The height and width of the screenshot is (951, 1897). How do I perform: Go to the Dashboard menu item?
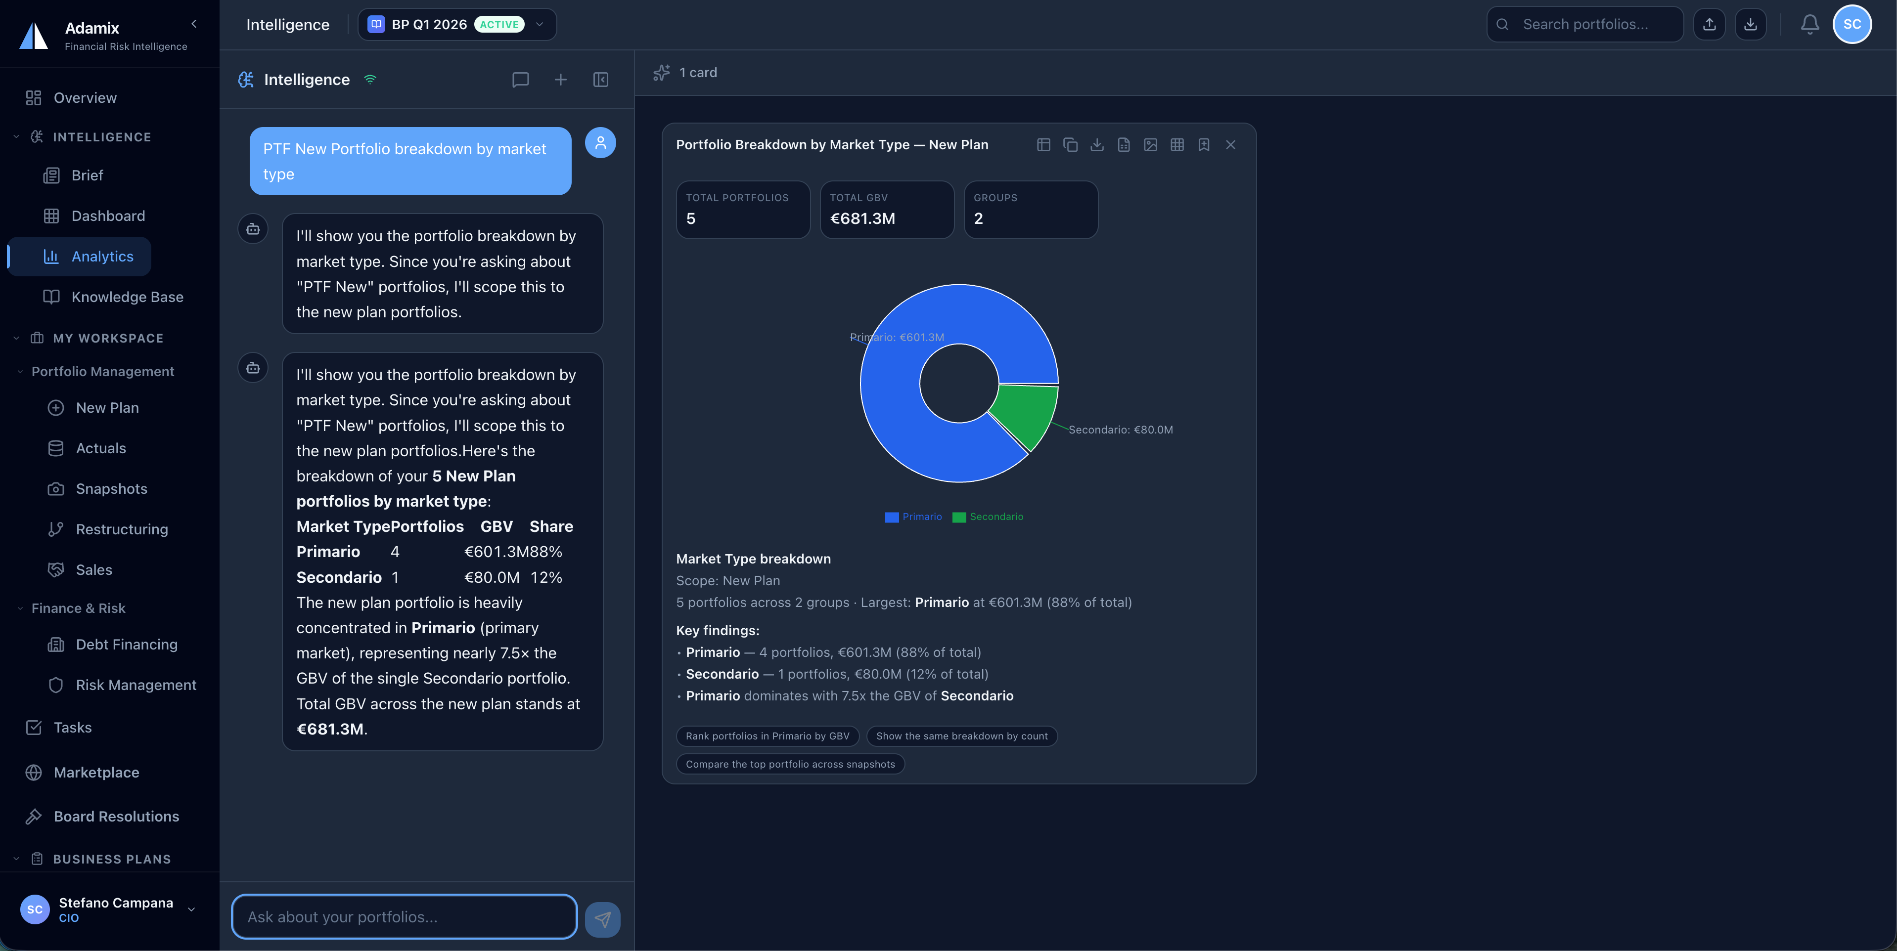107,216
